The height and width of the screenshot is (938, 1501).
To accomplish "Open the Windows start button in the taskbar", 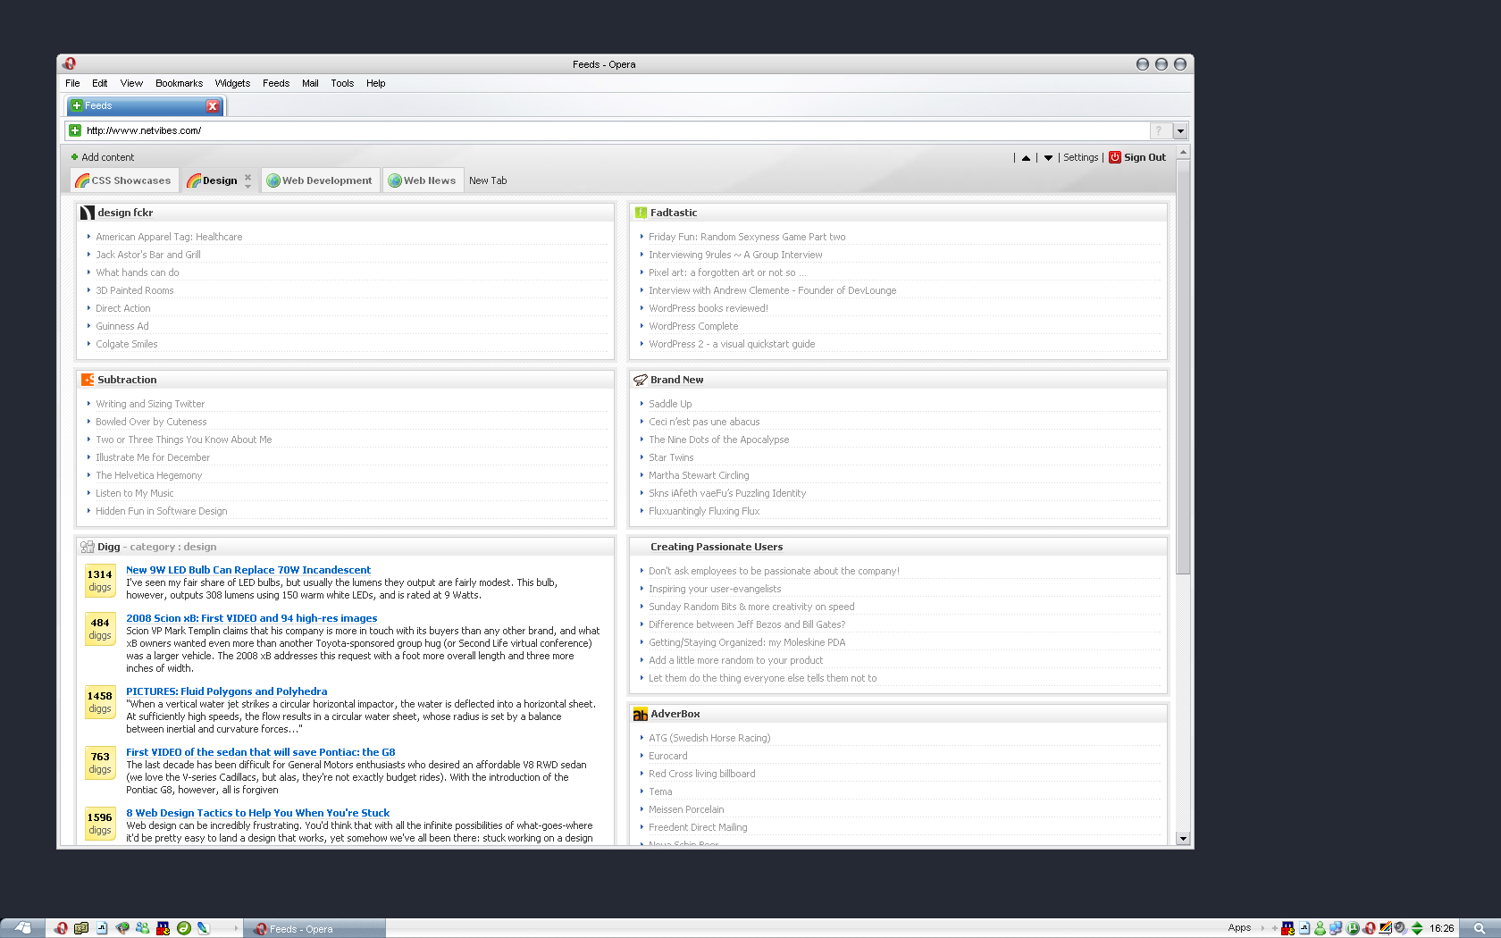I will pyautogui.click(x=22, y=928).
